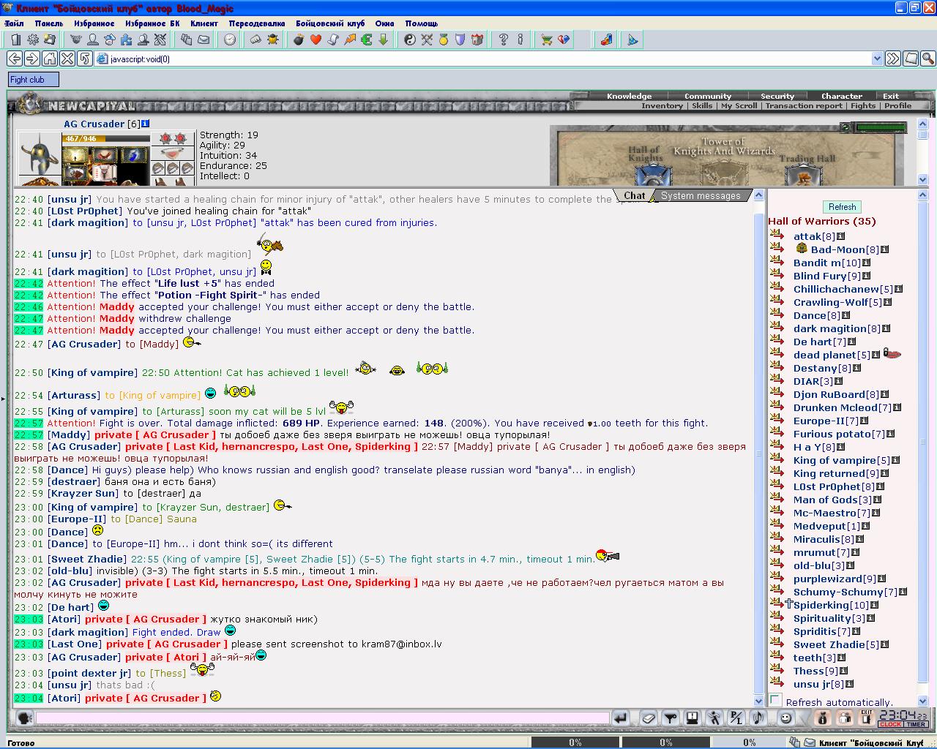Click the green progress bar above the map

(881, 127)
